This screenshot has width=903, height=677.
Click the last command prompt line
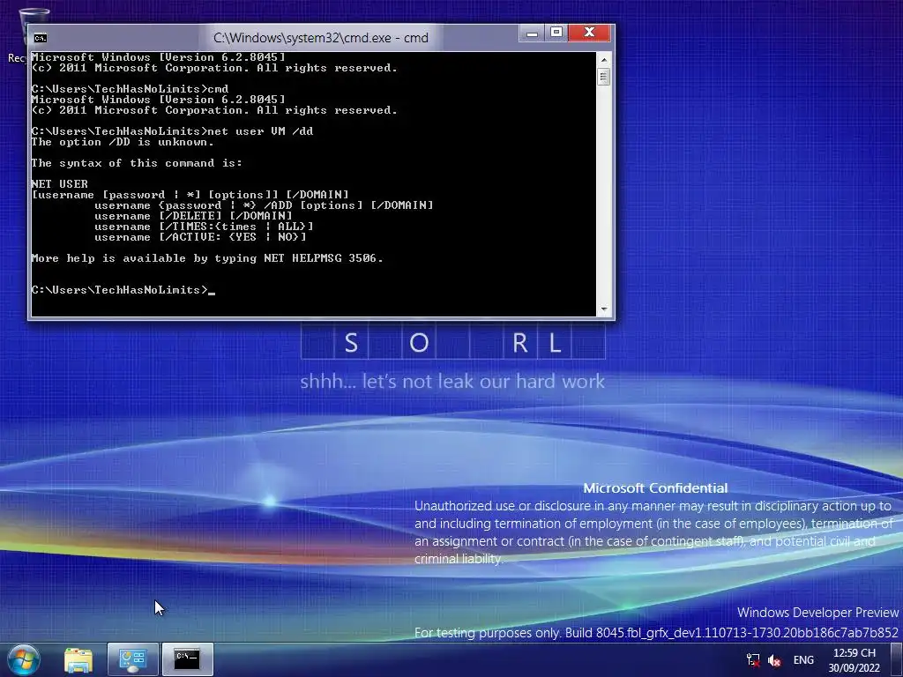pyautogui.click(x=123, y=290)
